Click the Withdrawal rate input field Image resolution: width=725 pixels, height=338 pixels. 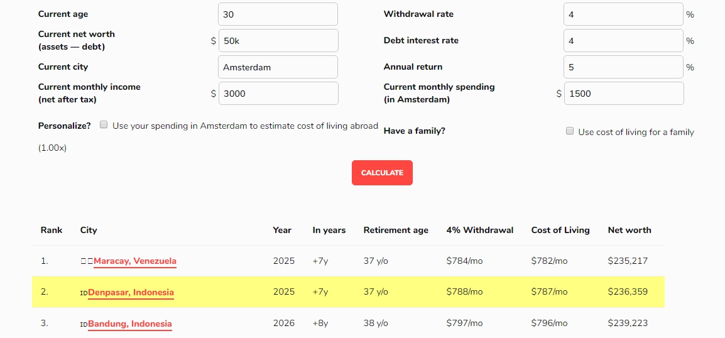coord(623,14)
